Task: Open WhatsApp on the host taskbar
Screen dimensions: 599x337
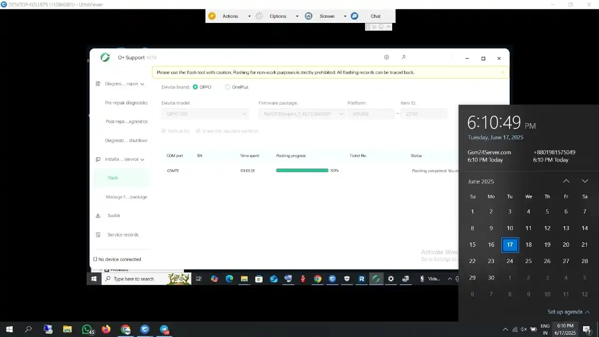Action: click(87, 330)
